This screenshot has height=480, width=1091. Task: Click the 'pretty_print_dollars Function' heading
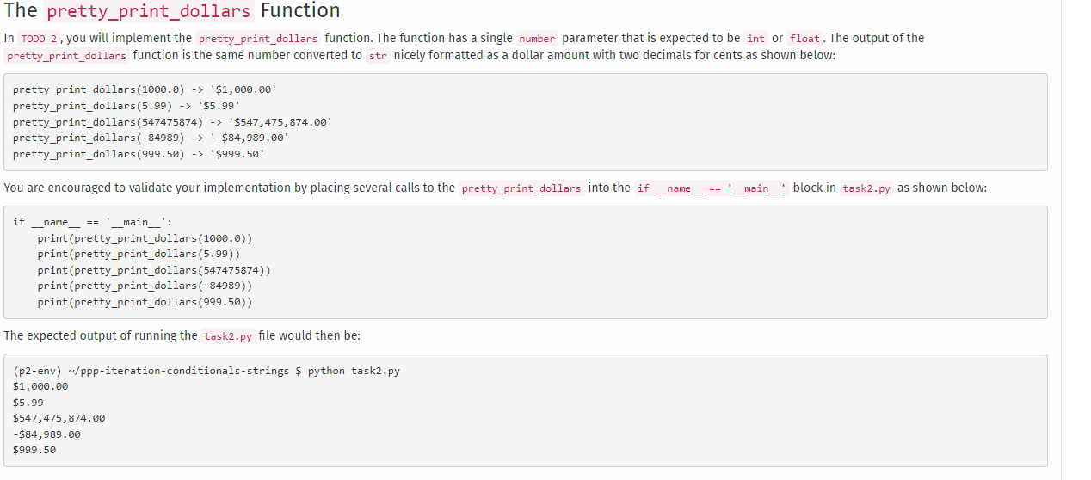(172, 11)
